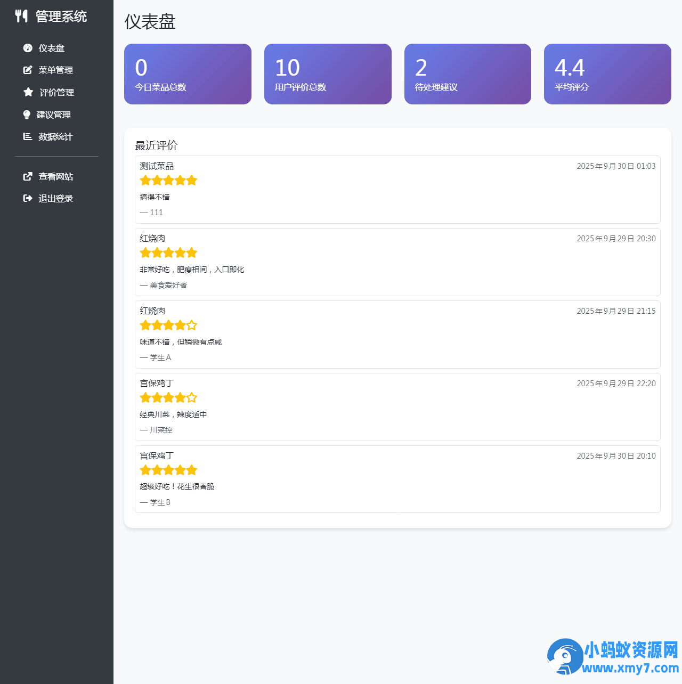This screenshot has width=682, height=684.
Task: Click the star icon beside 评价管理
Action: (28, 92)
